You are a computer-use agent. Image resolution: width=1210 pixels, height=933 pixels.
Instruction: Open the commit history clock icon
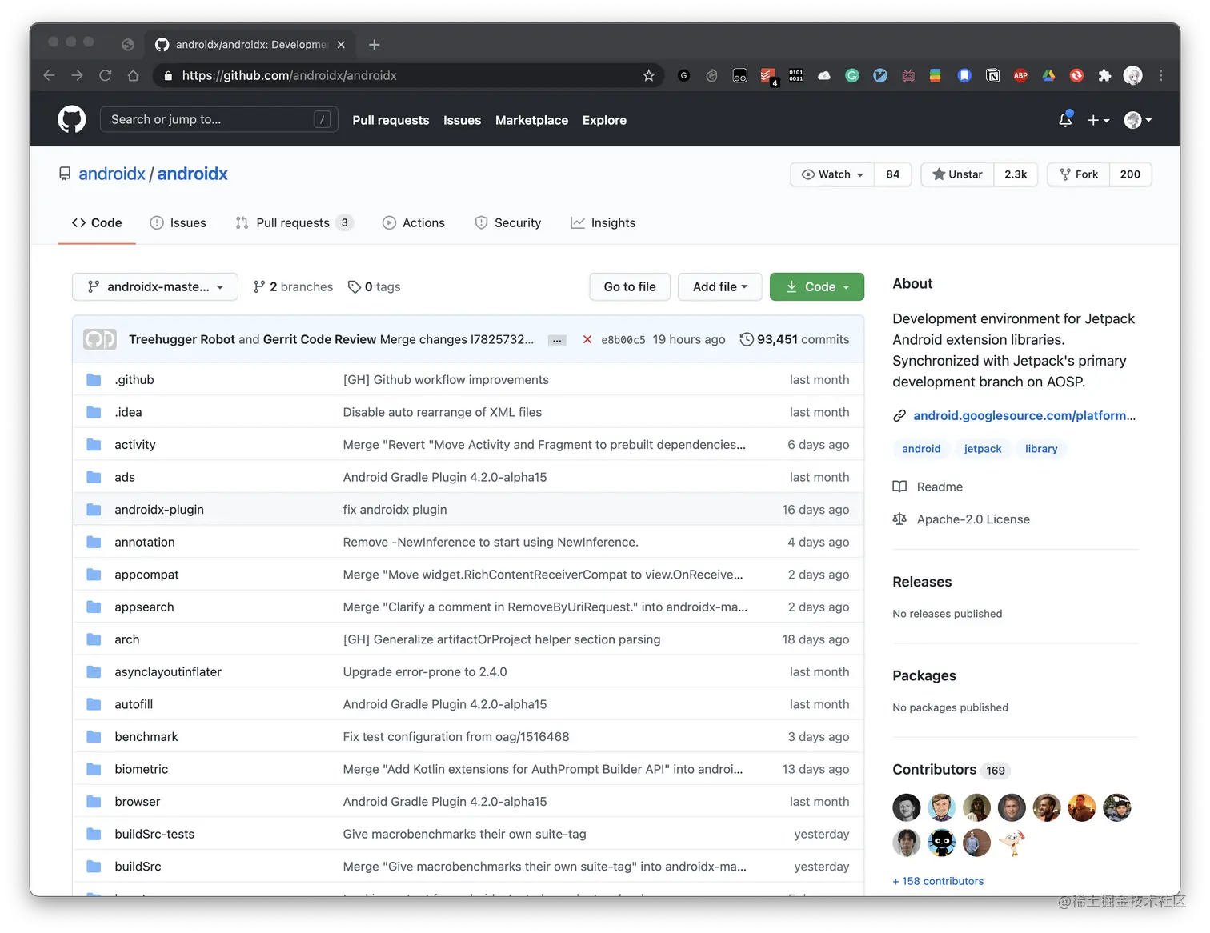pyautogui.click(x=746, y=339)
